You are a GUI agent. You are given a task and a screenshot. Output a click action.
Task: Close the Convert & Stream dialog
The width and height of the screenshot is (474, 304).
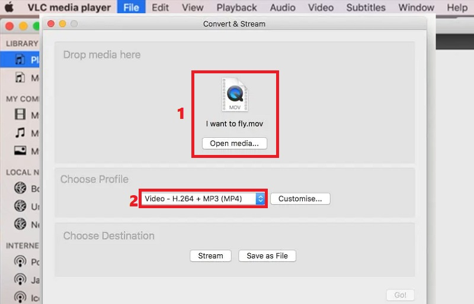coord(51,24)
